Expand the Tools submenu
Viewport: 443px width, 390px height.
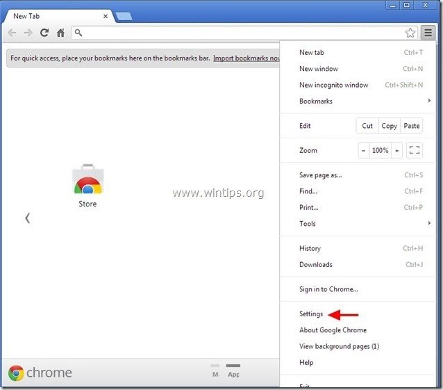click(x=358, y=223)
